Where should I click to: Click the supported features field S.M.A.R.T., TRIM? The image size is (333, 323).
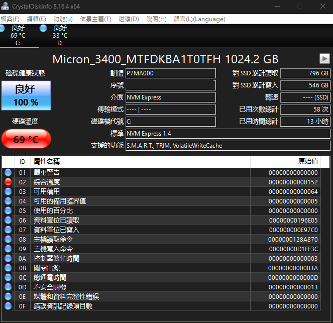[228, 146]
